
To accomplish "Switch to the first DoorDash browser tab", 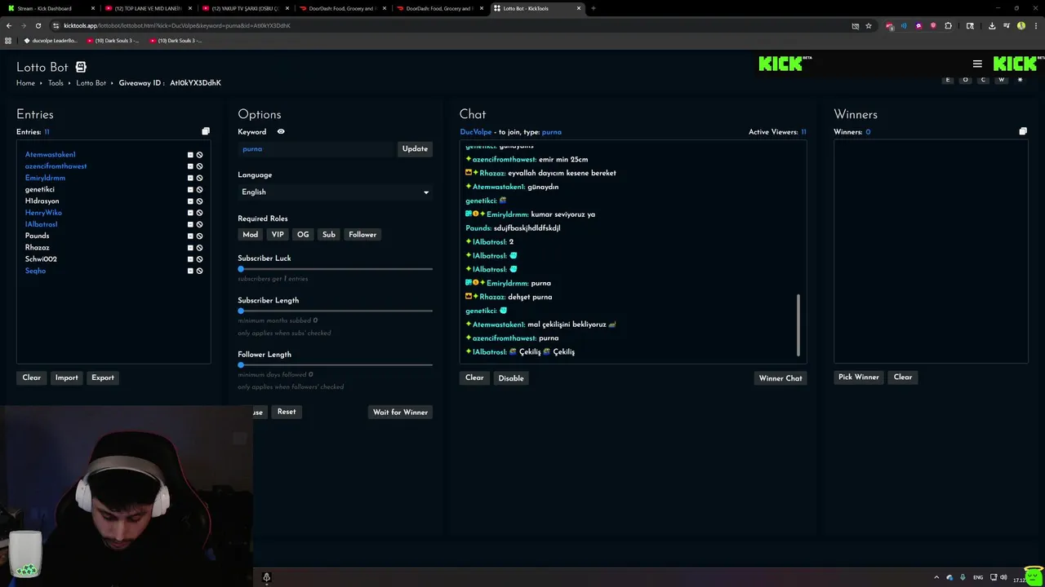I will (x=341, y=8).
